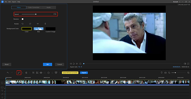Flip the clip horizontally
The height and width of the screenshot is (99, 191).
[x=38, y=24]
